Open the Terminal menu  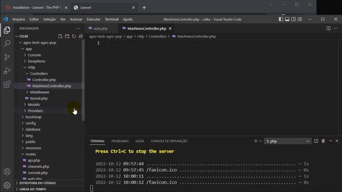point(112,19)
